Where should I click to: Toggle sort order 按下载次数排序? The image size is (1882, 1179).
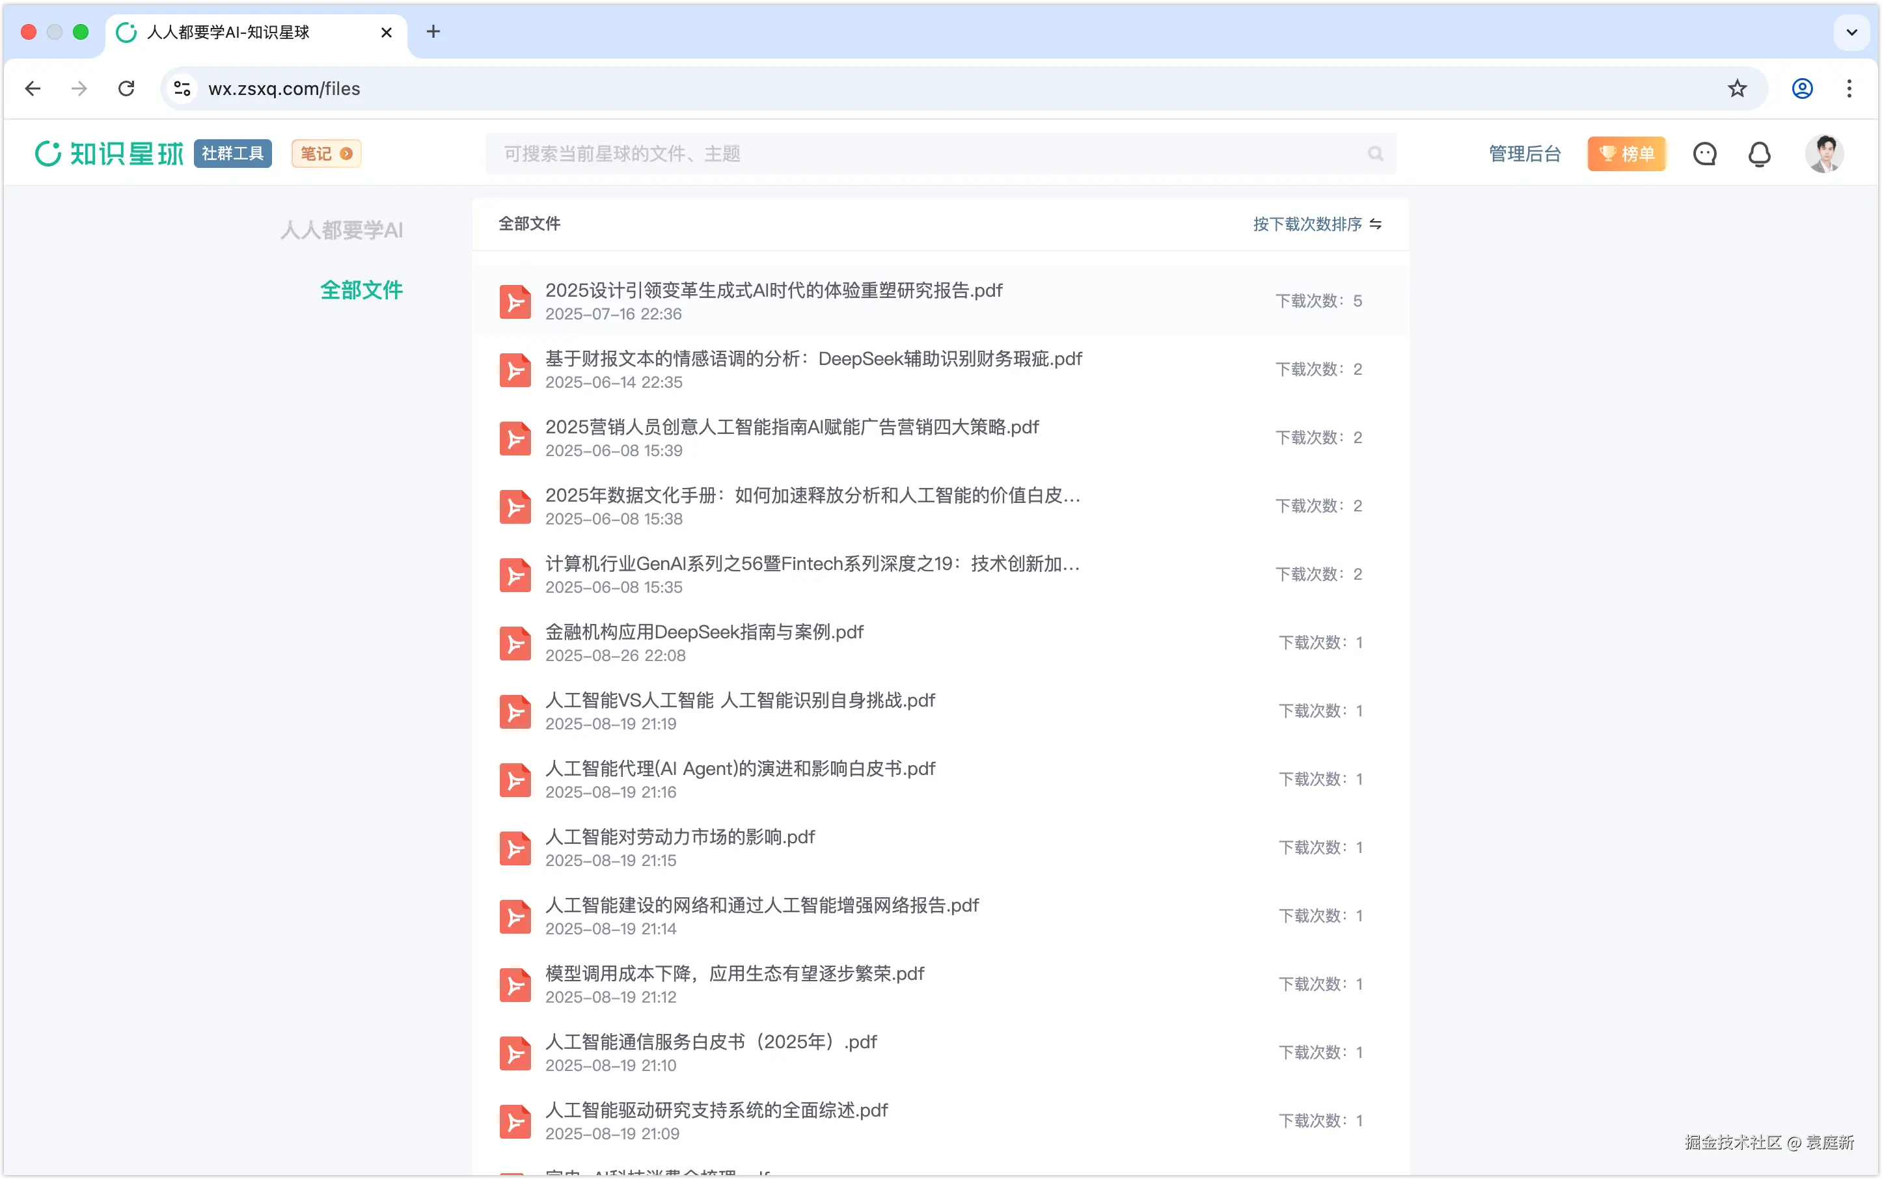point(1316,224)
